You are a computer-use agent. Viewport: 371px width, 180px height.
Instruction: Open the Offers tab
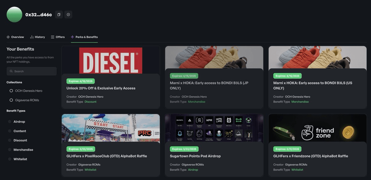[x=58, y=37]
